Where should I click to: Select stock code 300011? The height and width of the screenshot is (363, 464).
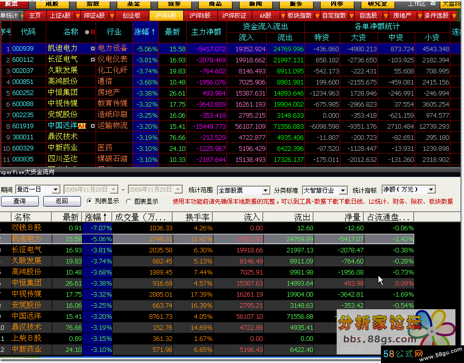point(23,137)
